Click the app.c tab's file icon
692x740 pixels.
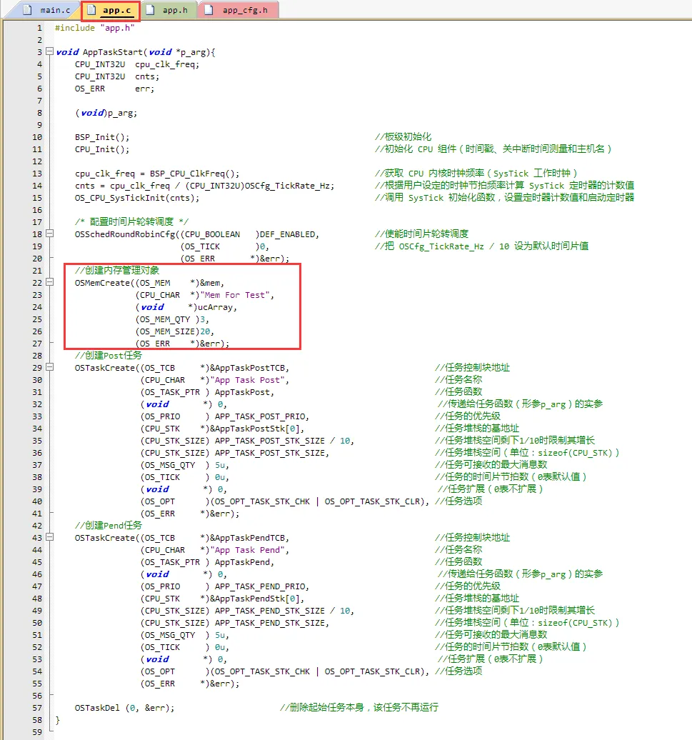(91, 11)
